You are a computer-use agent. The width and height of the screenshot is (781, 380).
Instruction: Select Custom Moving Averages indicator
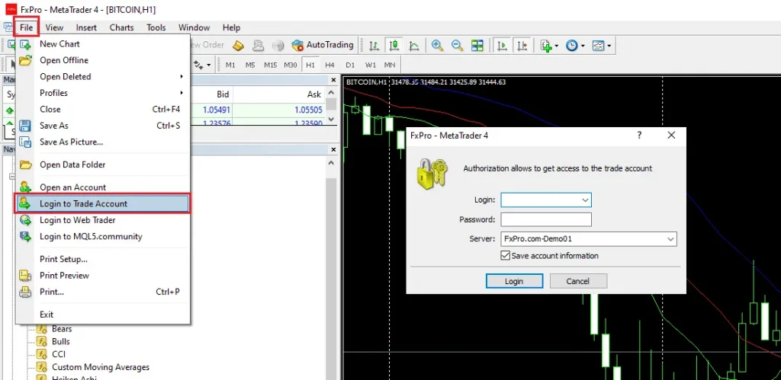(x=101, y=367)
